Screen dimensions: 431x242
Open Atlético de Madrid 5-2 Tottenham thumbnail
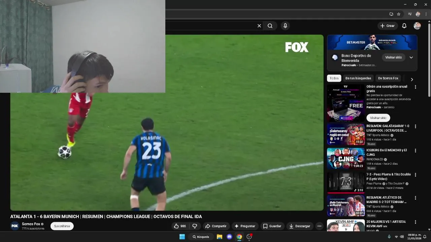coord(346,206)
